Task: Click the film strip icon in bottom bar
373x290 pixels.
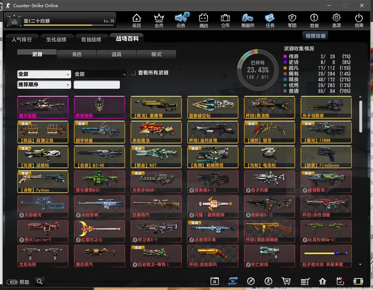Action: point(358,281)
